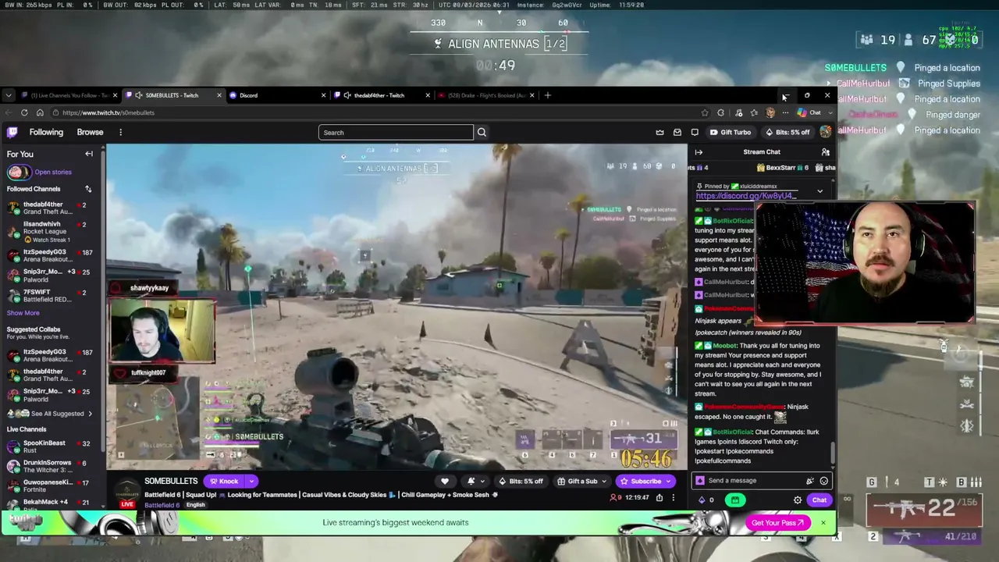The image size is (999, 562).
Task: Open chat settings gear icon
Action: click(x=797, y=500)
